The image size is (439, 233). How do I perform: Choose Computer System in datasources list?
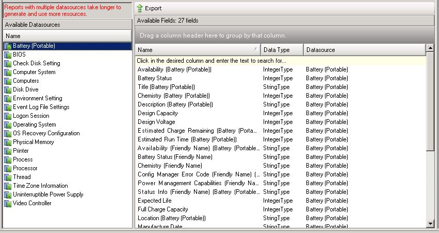click(x=34, y=72)
